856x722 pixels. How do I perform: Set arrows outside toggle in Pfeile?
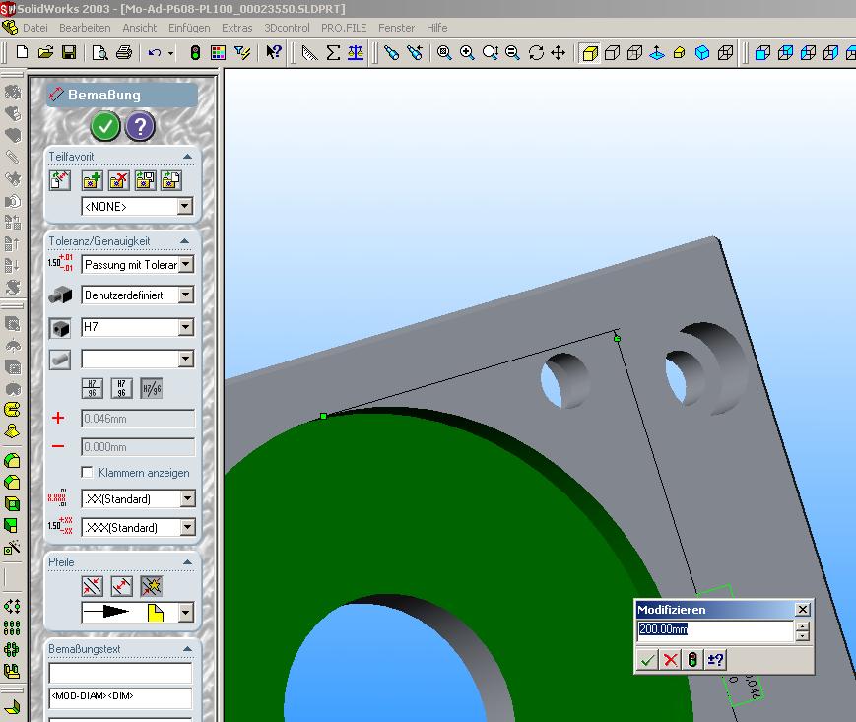click(x=93, y=586)
